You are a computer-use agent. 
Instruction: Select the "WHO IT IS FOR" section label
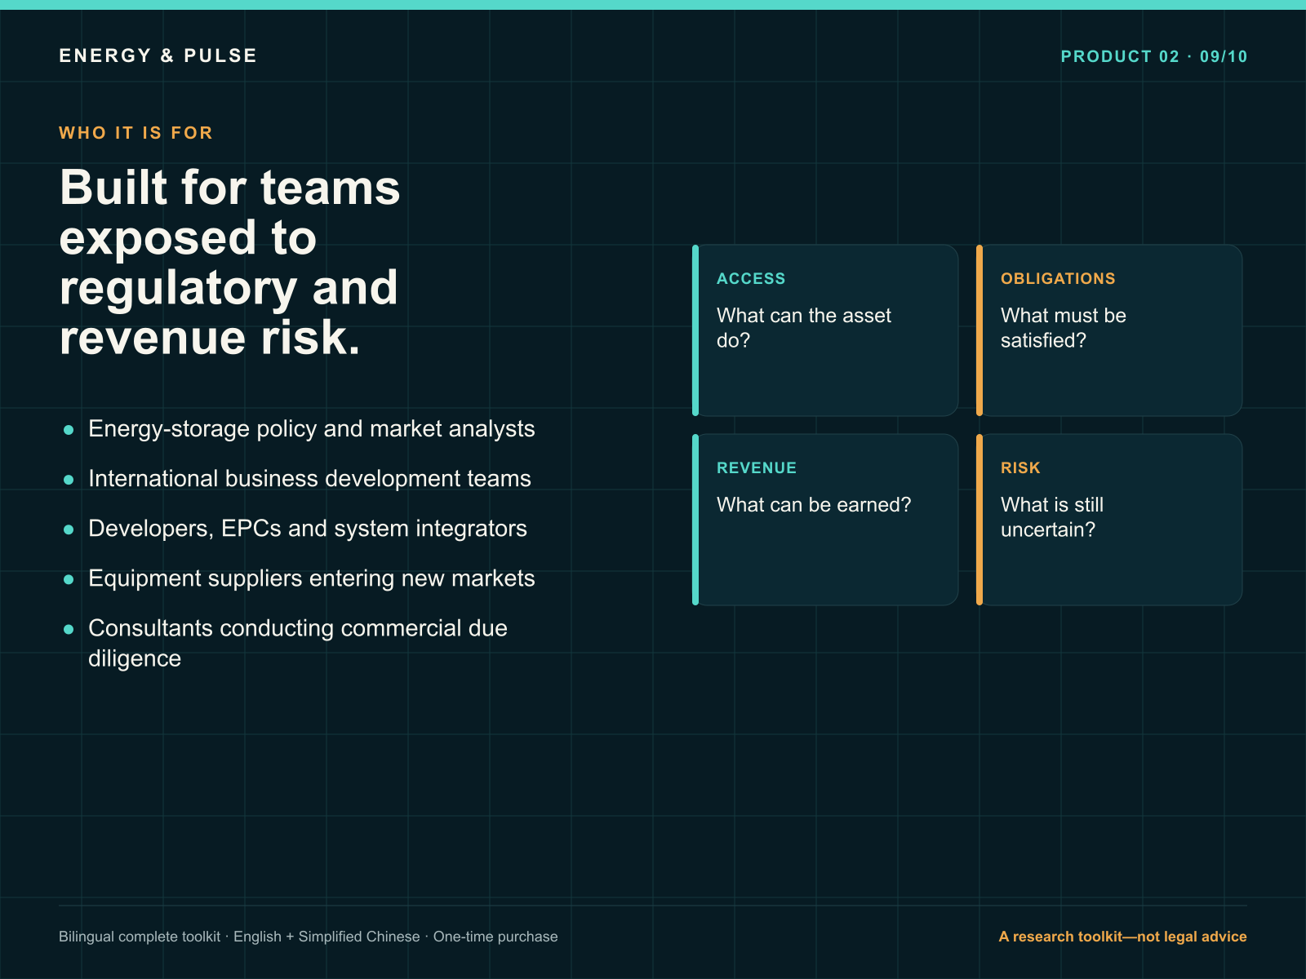click(x=135, y=133)
